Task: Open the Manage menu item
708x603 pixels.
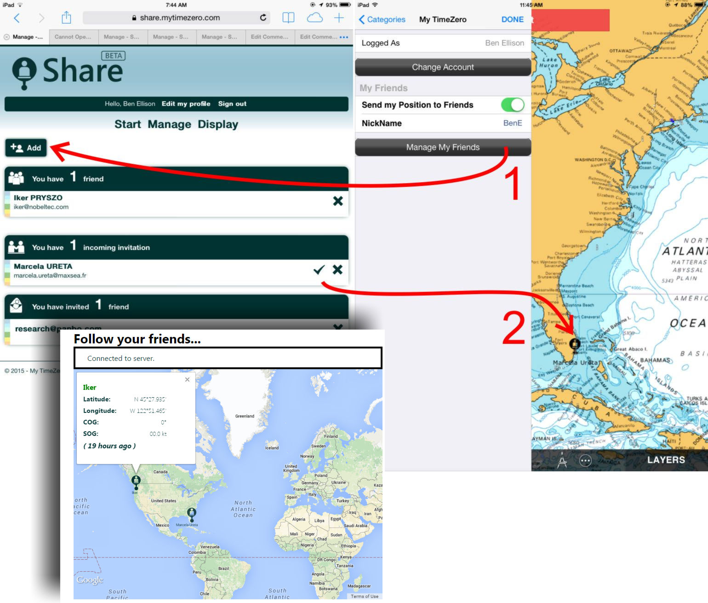Action: [170, 124]
